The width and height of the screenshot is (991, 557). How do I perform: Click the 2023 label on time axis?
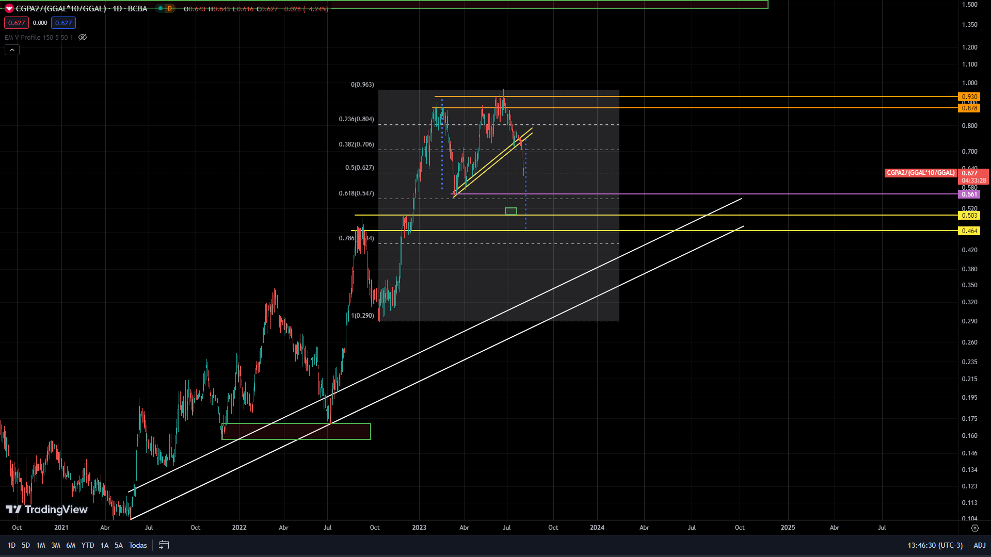coord(419,528)
